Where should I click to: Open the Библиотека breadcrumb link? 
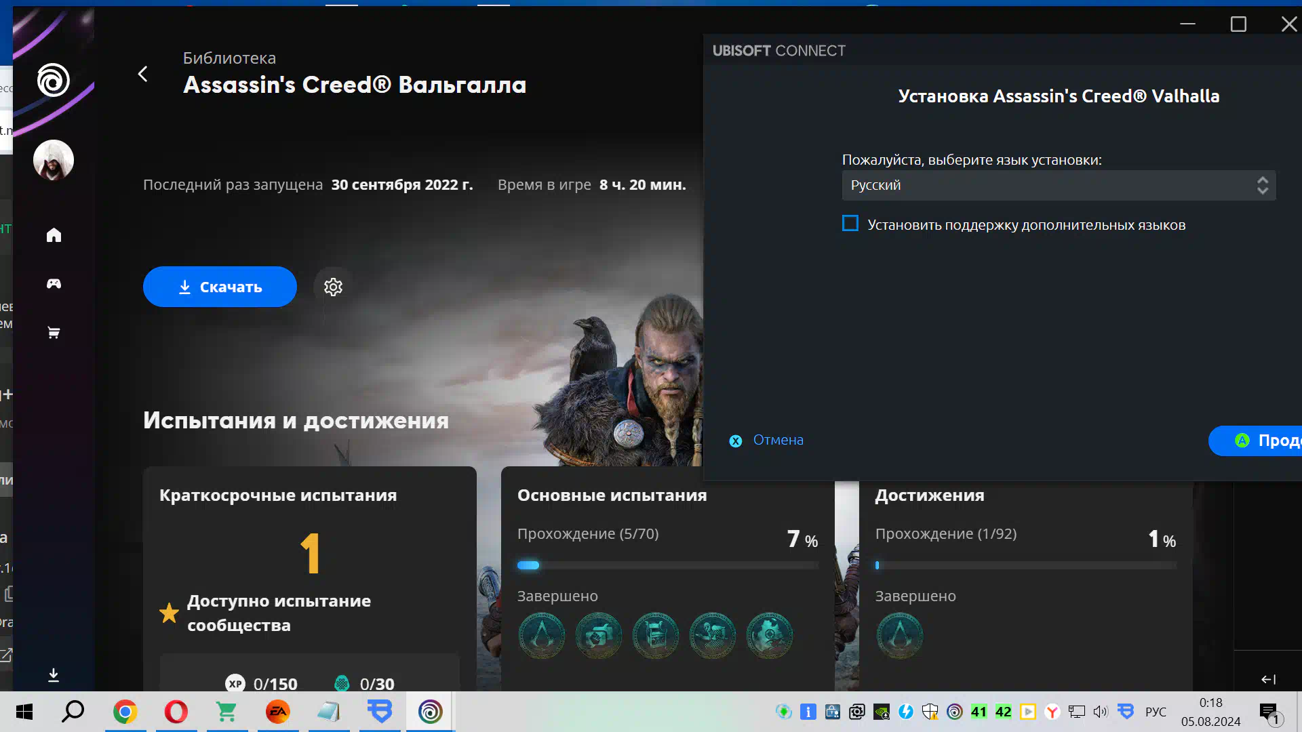[x=229, y=58]
